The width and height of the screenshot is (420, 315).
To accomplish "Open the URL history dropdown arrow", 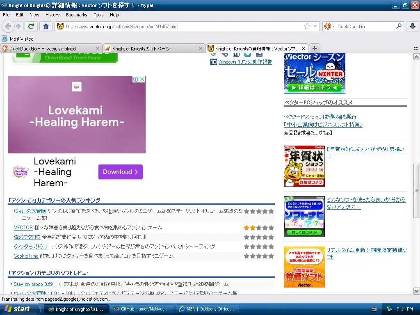I will pyautogui.click(x=315, y=26).
